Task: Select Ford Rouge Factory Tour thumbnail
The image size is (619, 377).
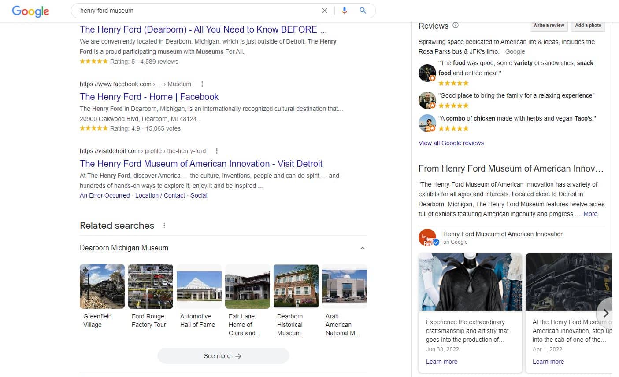Action: [151, 286]
